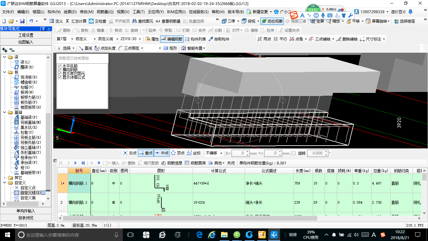The image size is (428, 241).
Task: Select 直线 line drawing tool
Action: pyautogui.click(x=85, y=48)
